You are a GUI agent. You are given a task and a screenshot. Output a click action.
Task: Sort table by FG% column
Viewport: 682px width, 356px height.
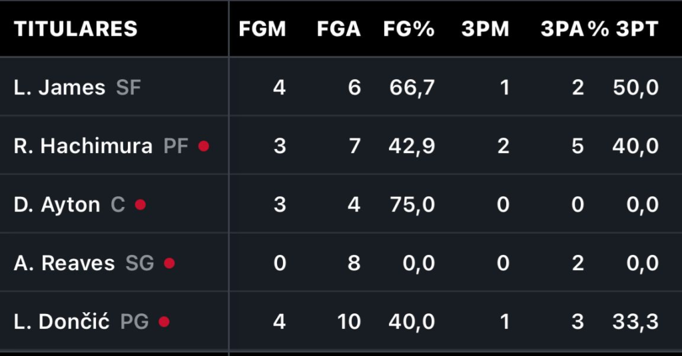(409, 29)
